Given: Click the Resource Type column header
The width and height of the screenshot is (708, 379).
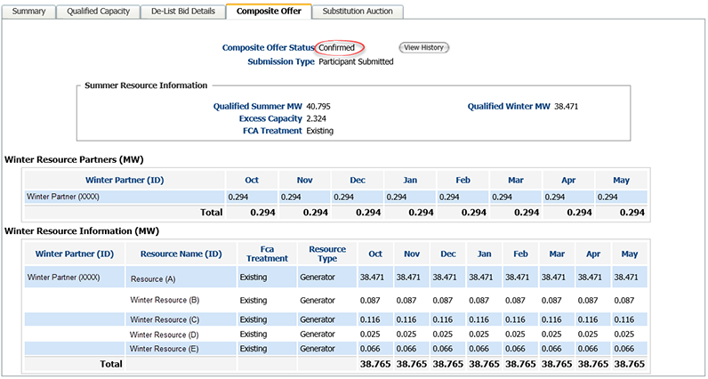Looking at the screenshot, I should [327, 254].
